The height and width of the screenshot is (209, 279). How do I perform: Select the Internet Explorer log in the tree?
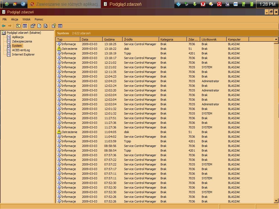[23, 54]
